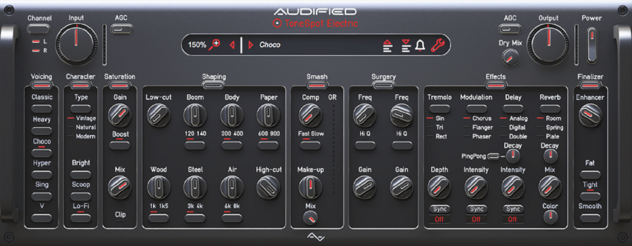
Task: Toggle the Bright character button
Action: [80, 174]
